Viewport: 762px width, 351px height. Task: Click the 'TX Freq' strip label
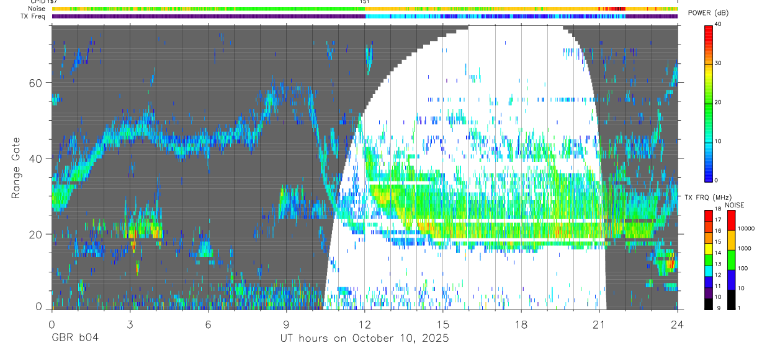(x=32, y=16)
